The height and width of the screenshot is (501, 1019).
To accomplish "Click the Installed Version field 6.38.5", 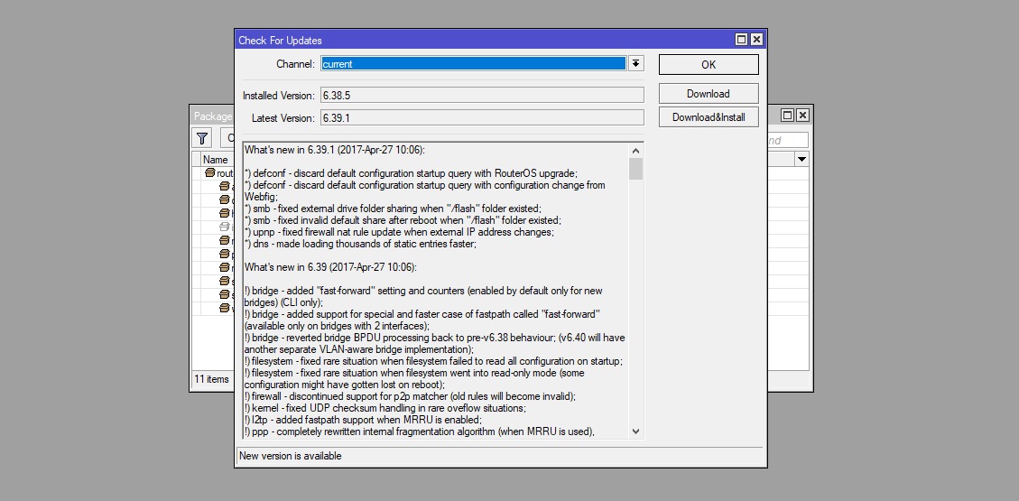I will coord(482,95).
